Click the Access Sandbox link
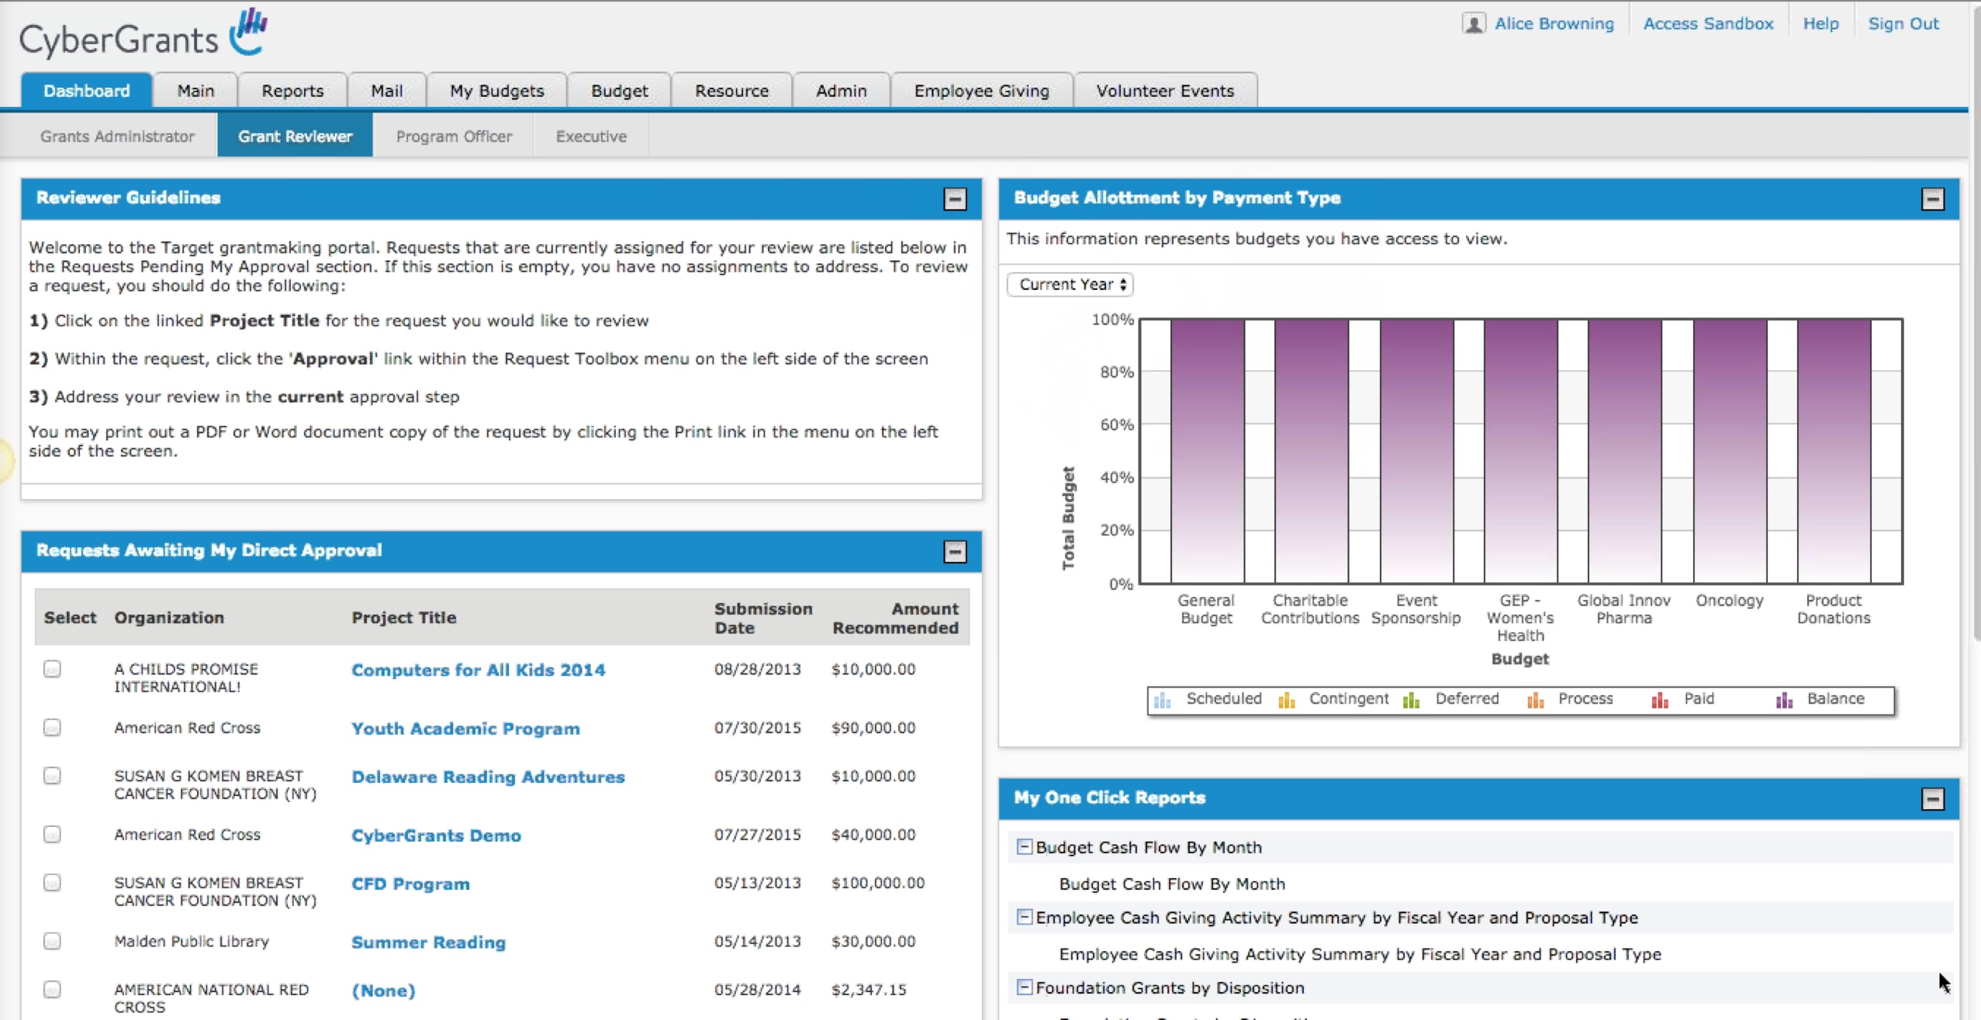 tap(1707, 24)
